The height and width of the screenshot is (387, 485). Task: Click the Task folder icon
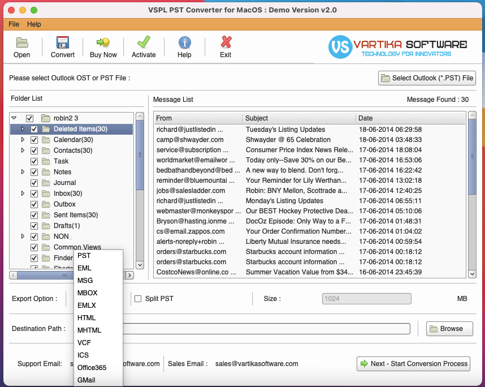(46, 161)
